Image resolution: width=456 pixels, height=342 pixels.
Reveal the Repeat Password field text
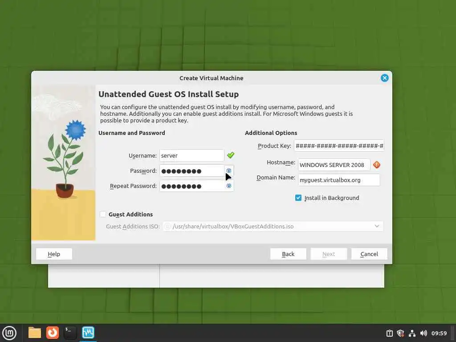(229, 186)
